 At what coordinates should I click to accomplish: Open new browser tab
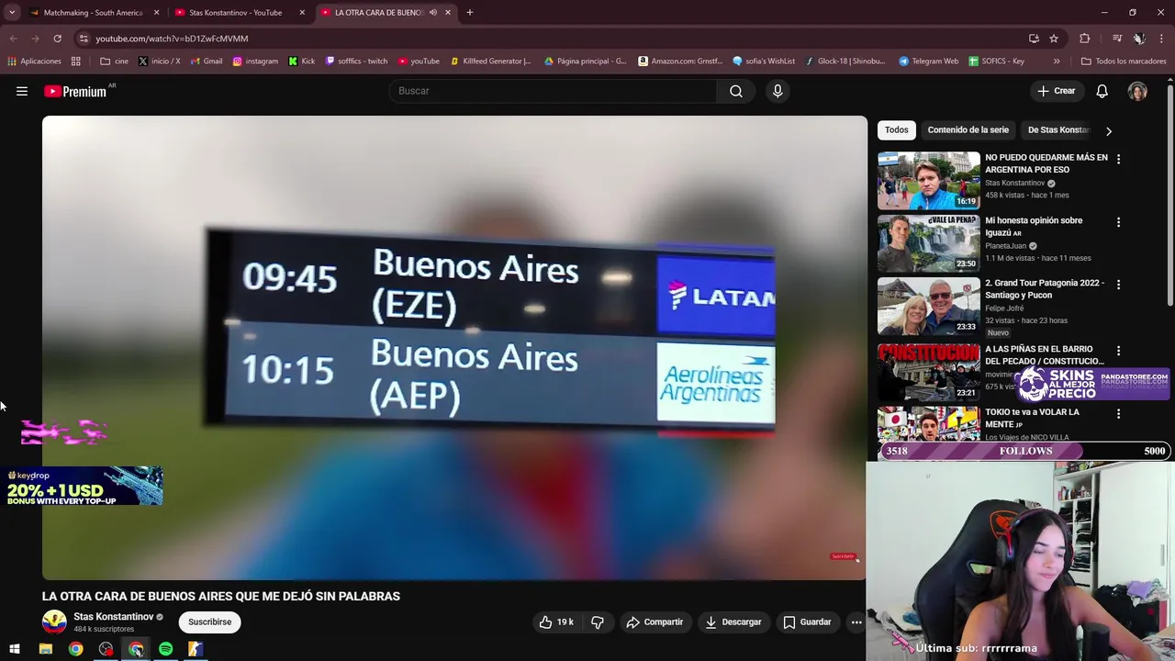click(469, 13)
